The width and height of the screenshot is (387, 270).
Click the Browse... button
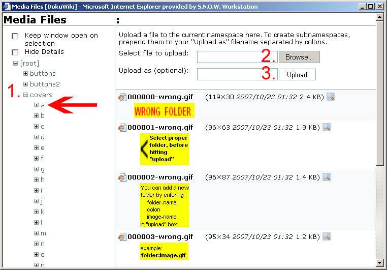299,57
